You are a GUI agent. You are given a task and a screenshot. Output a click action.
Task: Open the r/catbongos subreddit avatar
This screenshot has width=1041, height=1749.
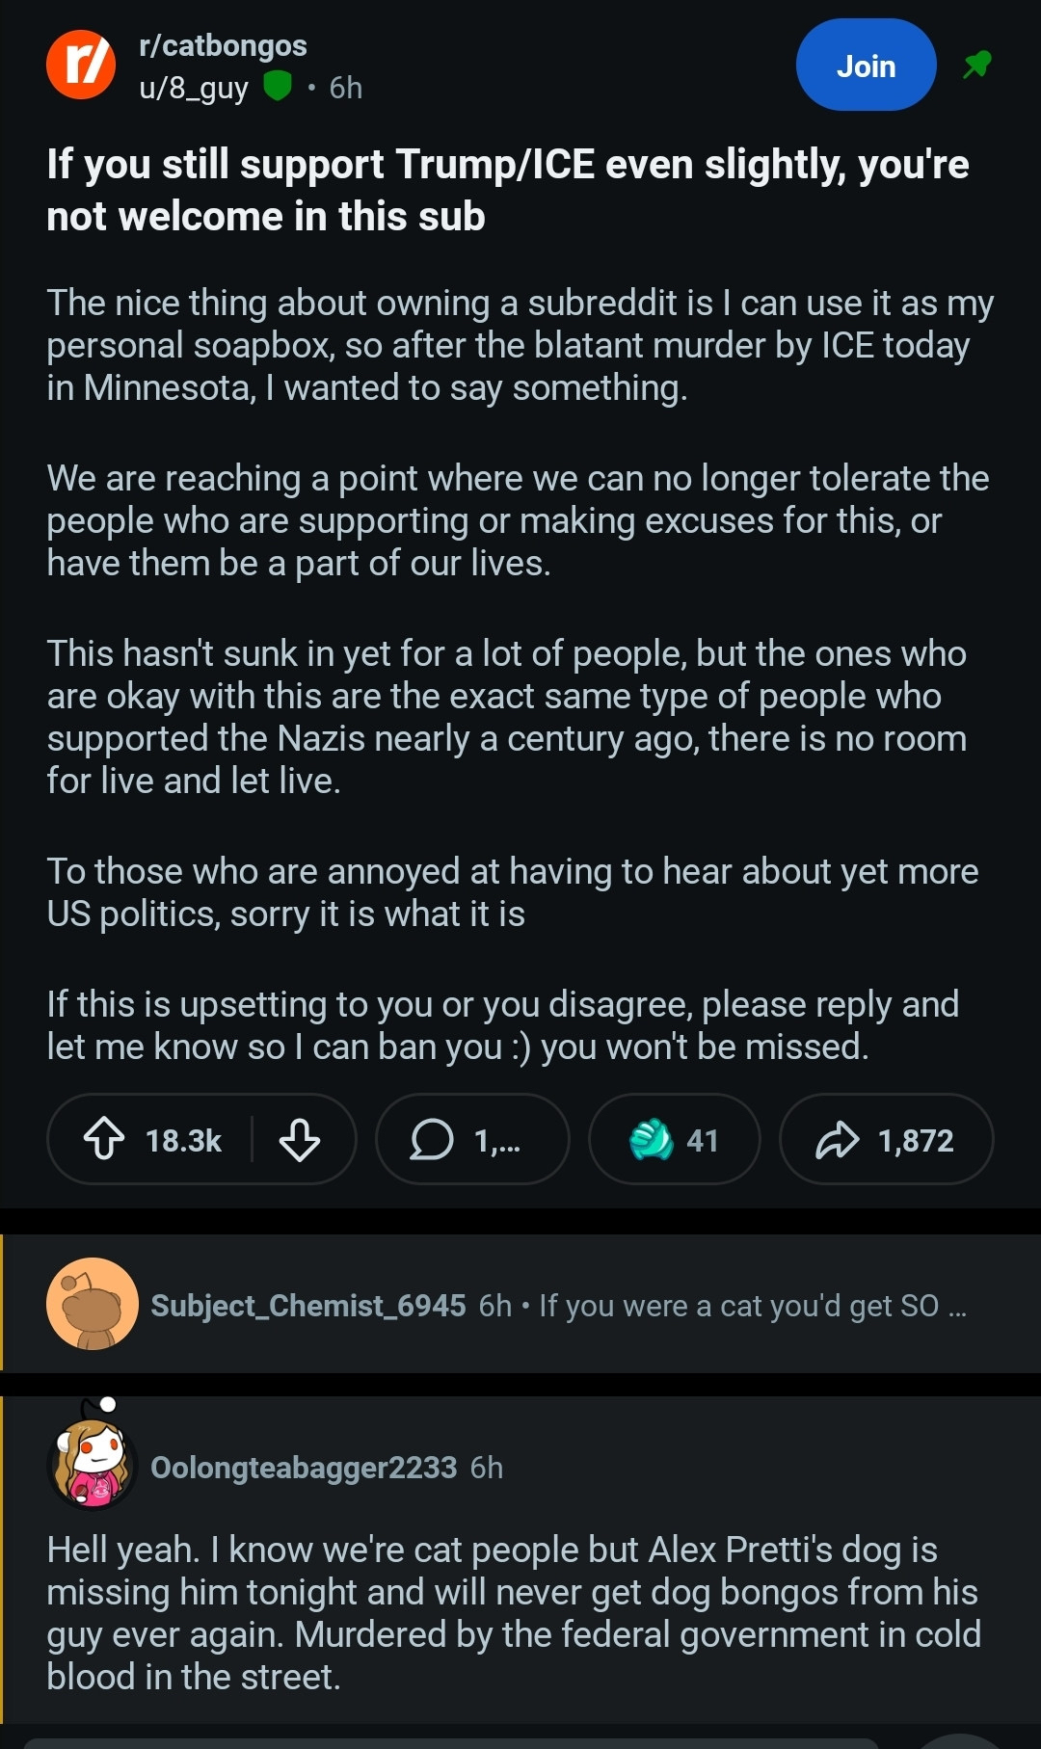pos(81,65)
